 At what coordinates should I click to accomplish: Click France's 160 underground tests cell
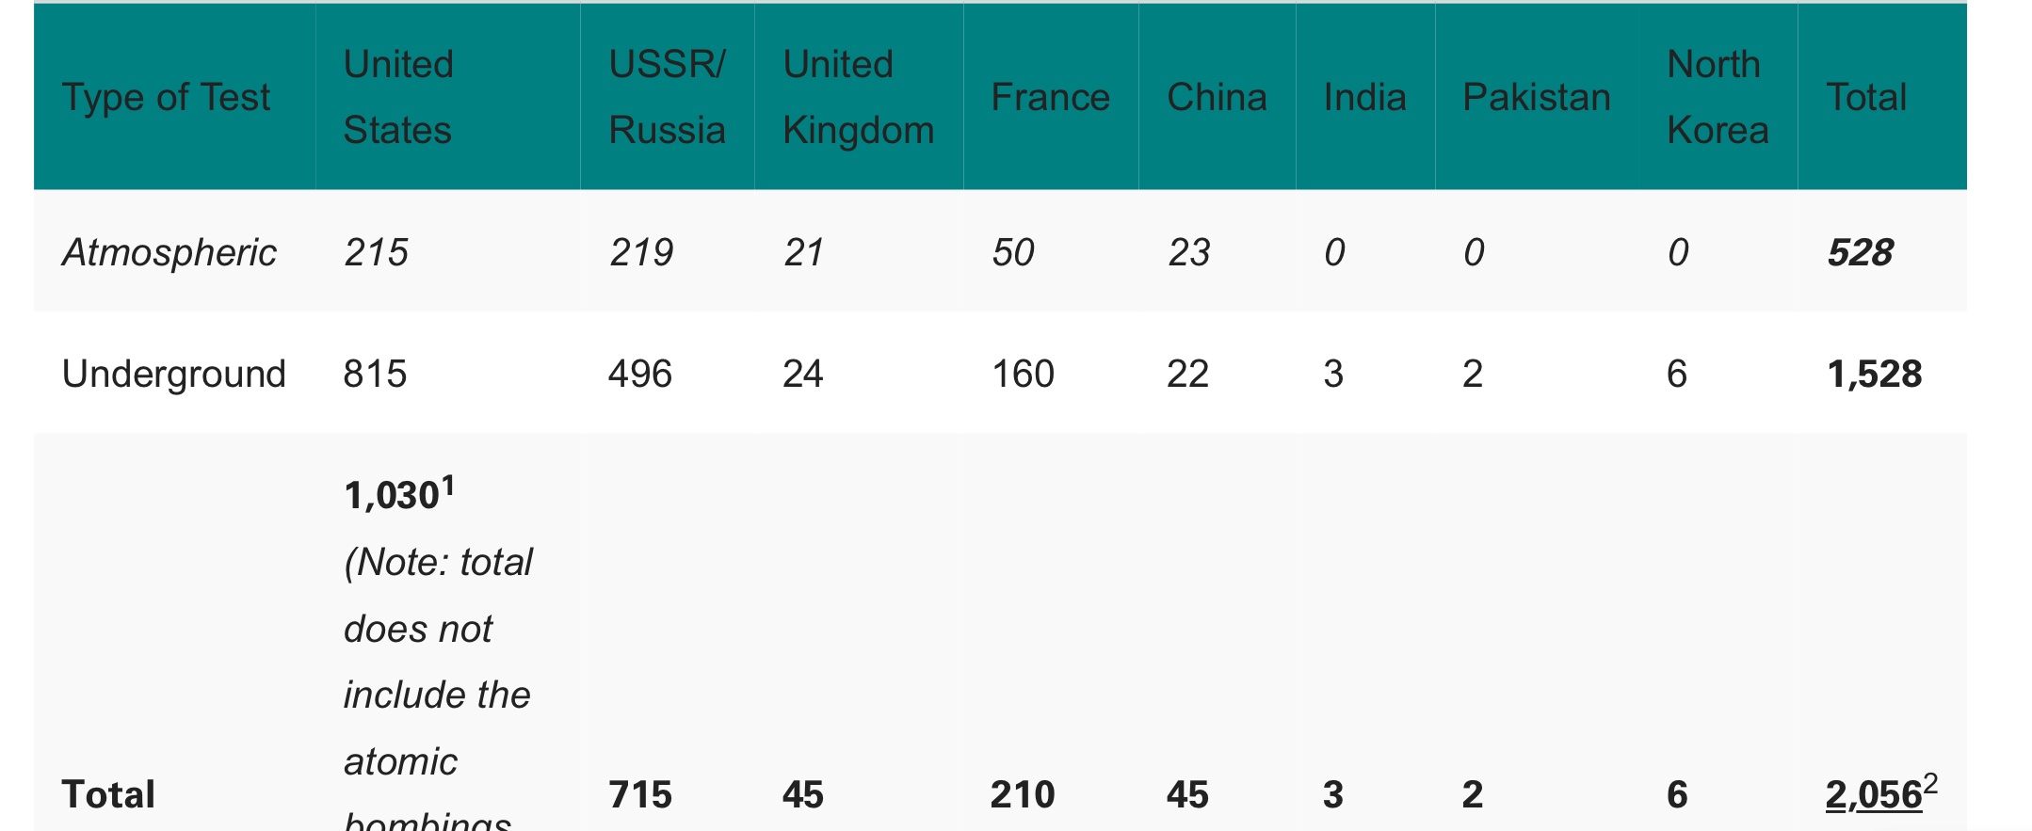click(1023, 374)
